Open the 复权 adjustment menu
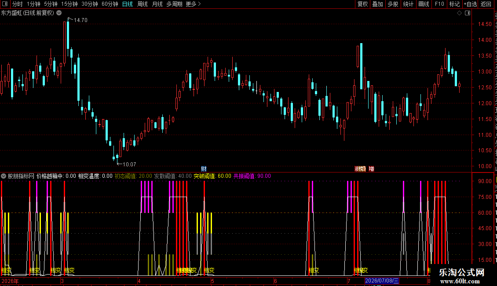 tap(362, 4)
